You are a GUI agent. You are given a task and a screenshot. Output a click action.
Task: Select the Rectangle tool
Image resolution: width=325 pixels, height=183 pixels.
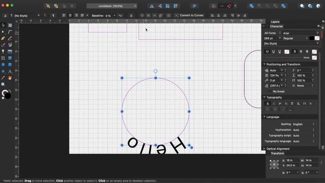10,58
